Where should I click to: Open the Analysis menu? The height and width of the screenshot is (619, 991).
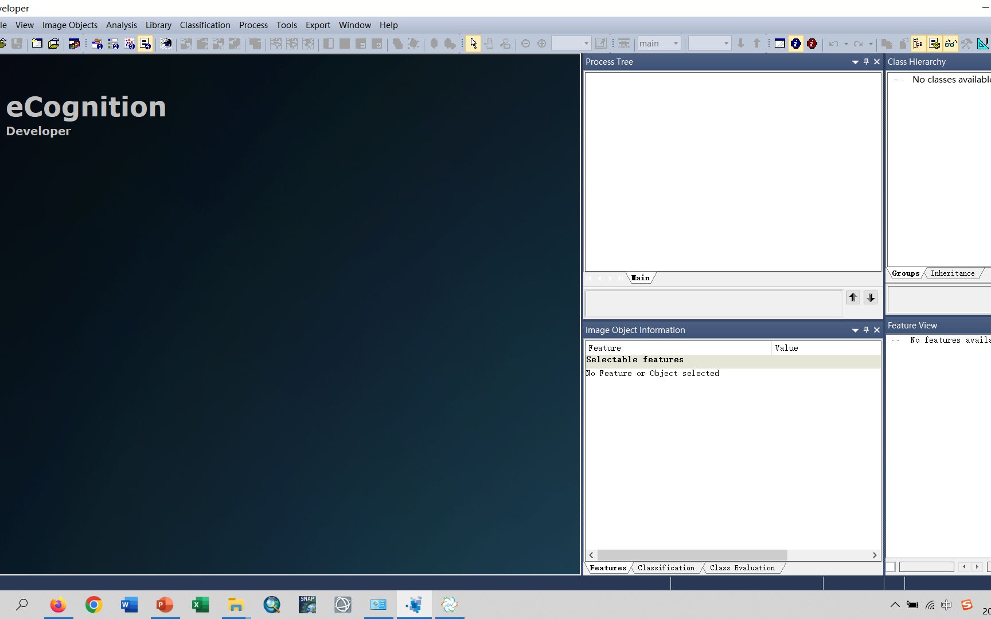[122, 25]
